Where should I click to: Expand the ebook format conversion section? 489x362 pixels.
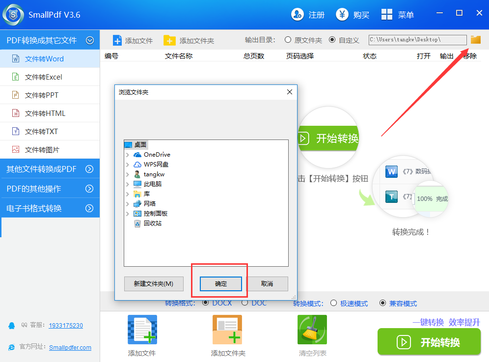click(89, 208)
